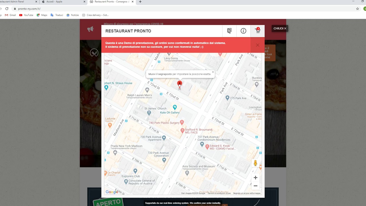Open Termini e condizioni d'uso link
Viewport: 366px width, 206px height.
[219, 193]
